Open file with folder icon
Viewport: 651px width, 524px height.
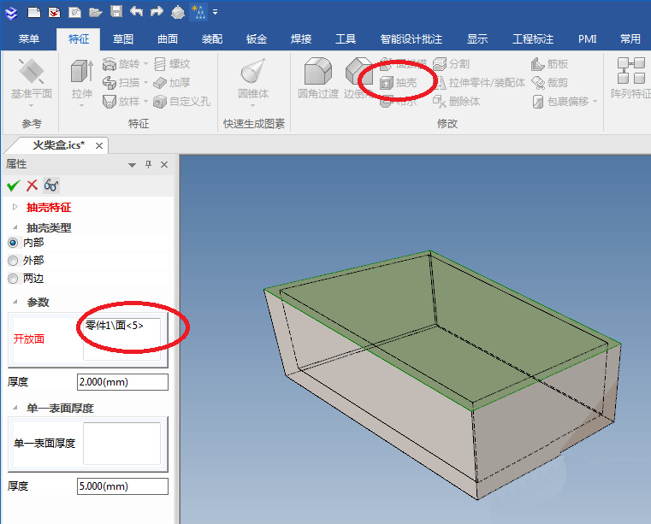[x=96, y=13]
